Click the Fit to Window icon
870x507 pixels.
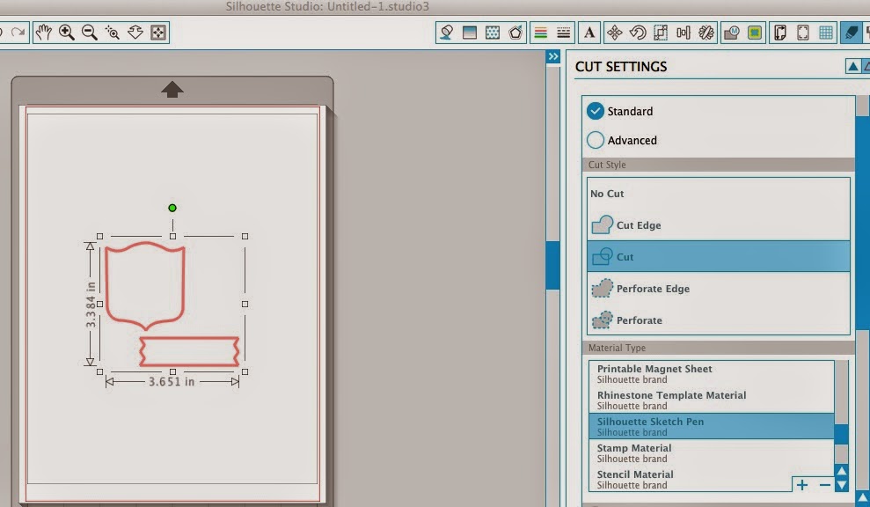pos(158,33)
